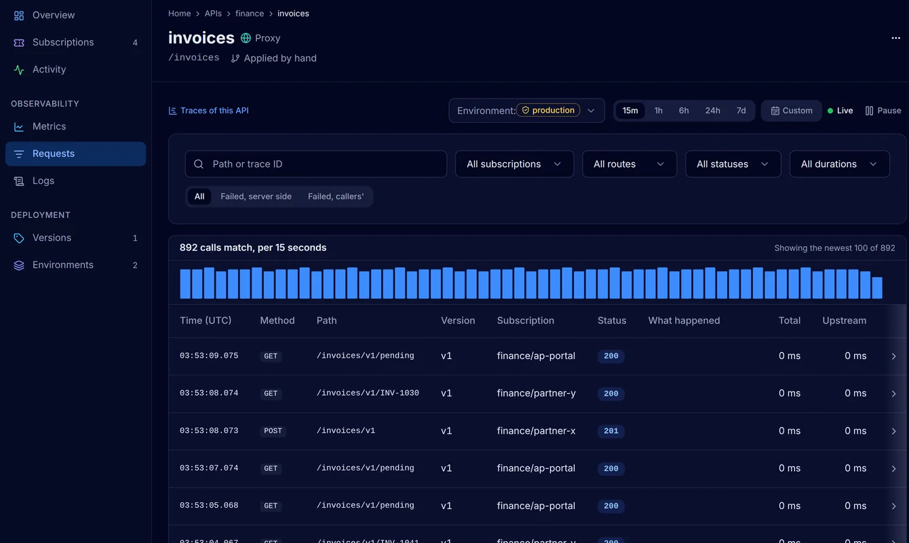Switch time range to 1h
The image size is (909, 543).
click(x=658, y=111)
